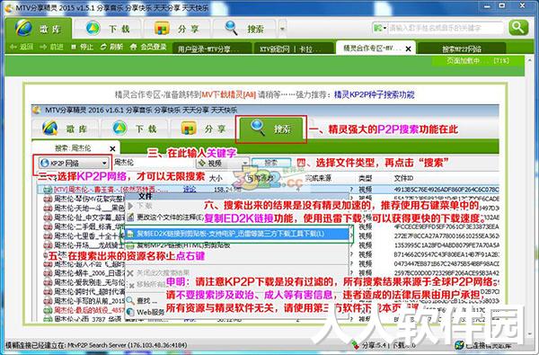The height and width of the screenshot is (355, 539).
Task: Open search engine selector dropdown
Action: [x=379, y=28]
